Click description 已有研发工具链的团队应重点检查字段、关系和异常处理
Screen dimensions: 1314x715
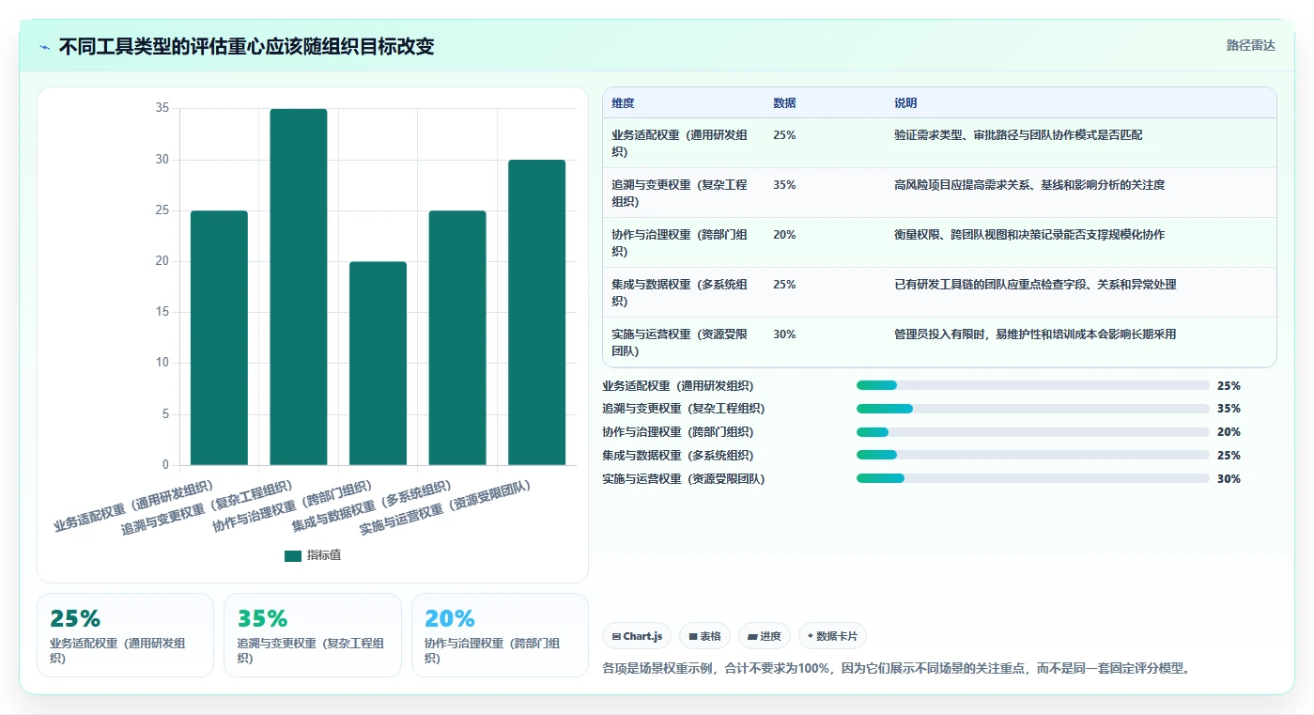coord(1035,285)
